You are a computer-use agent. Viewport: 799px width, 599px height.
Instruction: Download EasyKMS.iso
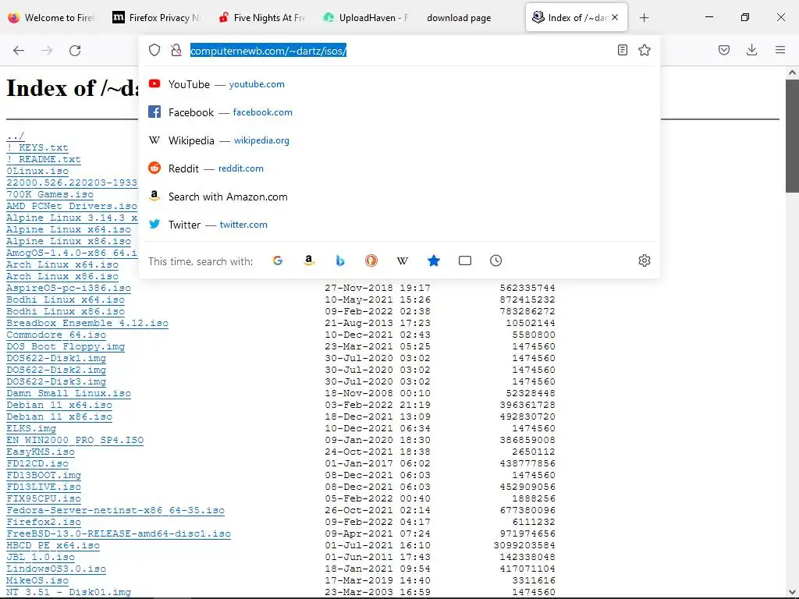[41, 452]
